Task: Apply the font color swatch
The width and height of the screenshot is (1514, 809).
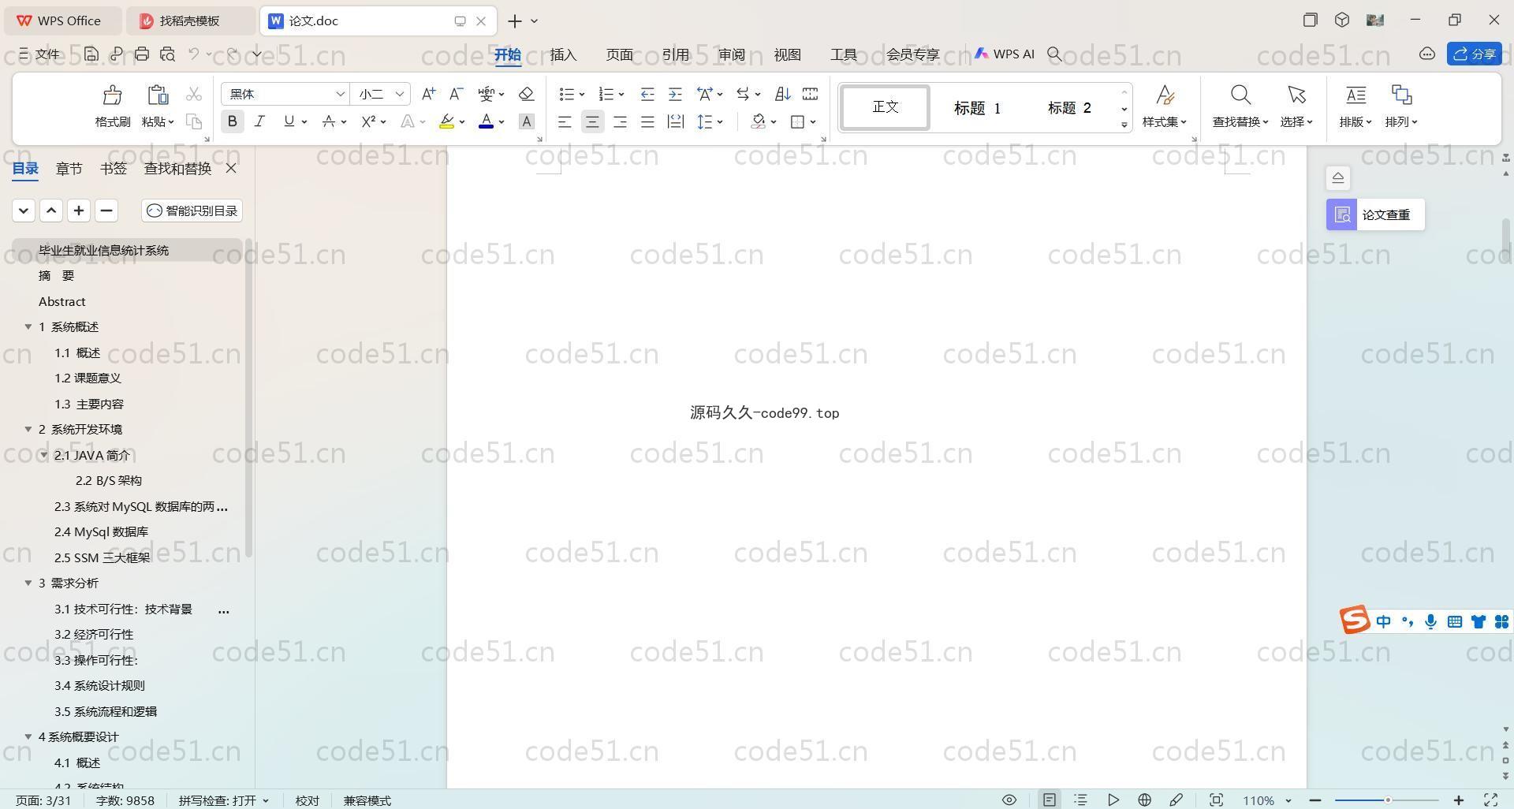Action: coord(486,121)
